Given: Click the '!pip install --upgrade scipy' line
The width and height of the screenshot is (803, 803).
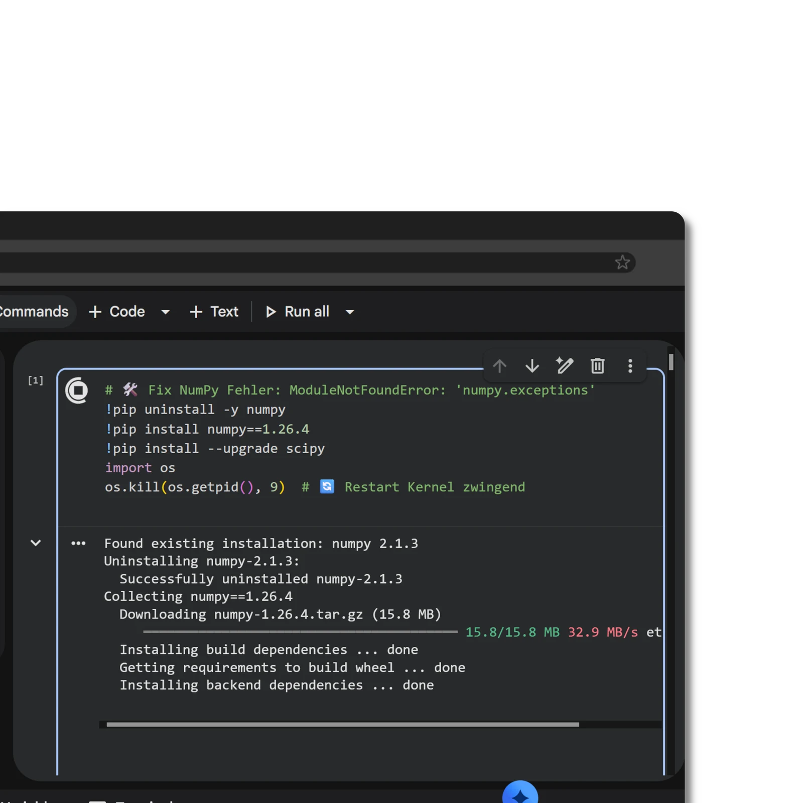Looking at the screenshot, I should pos(215,448).
